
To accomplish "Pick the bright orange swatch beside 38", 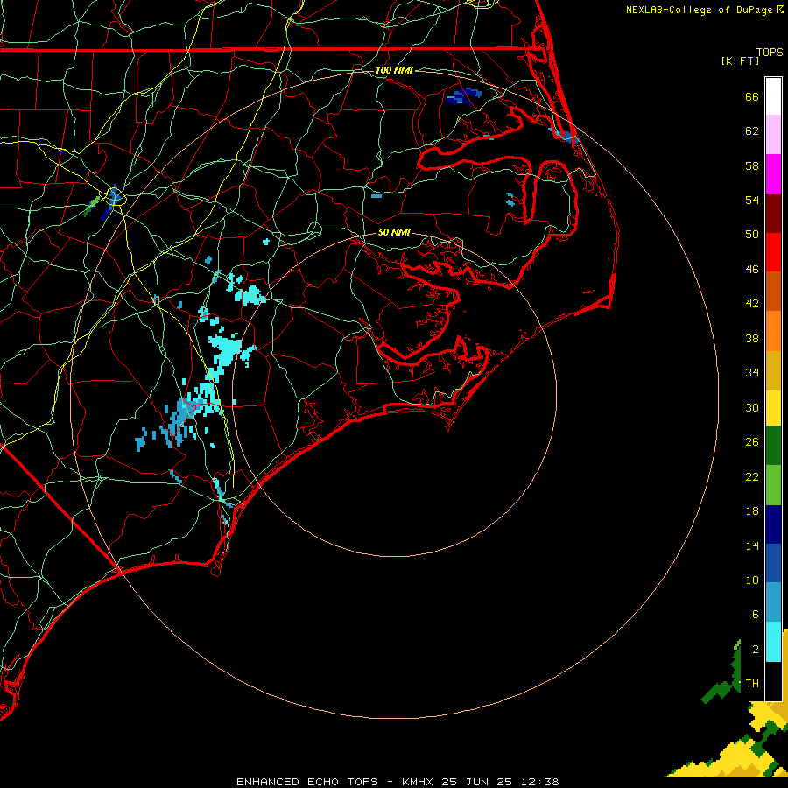I will tap(773, 331).
